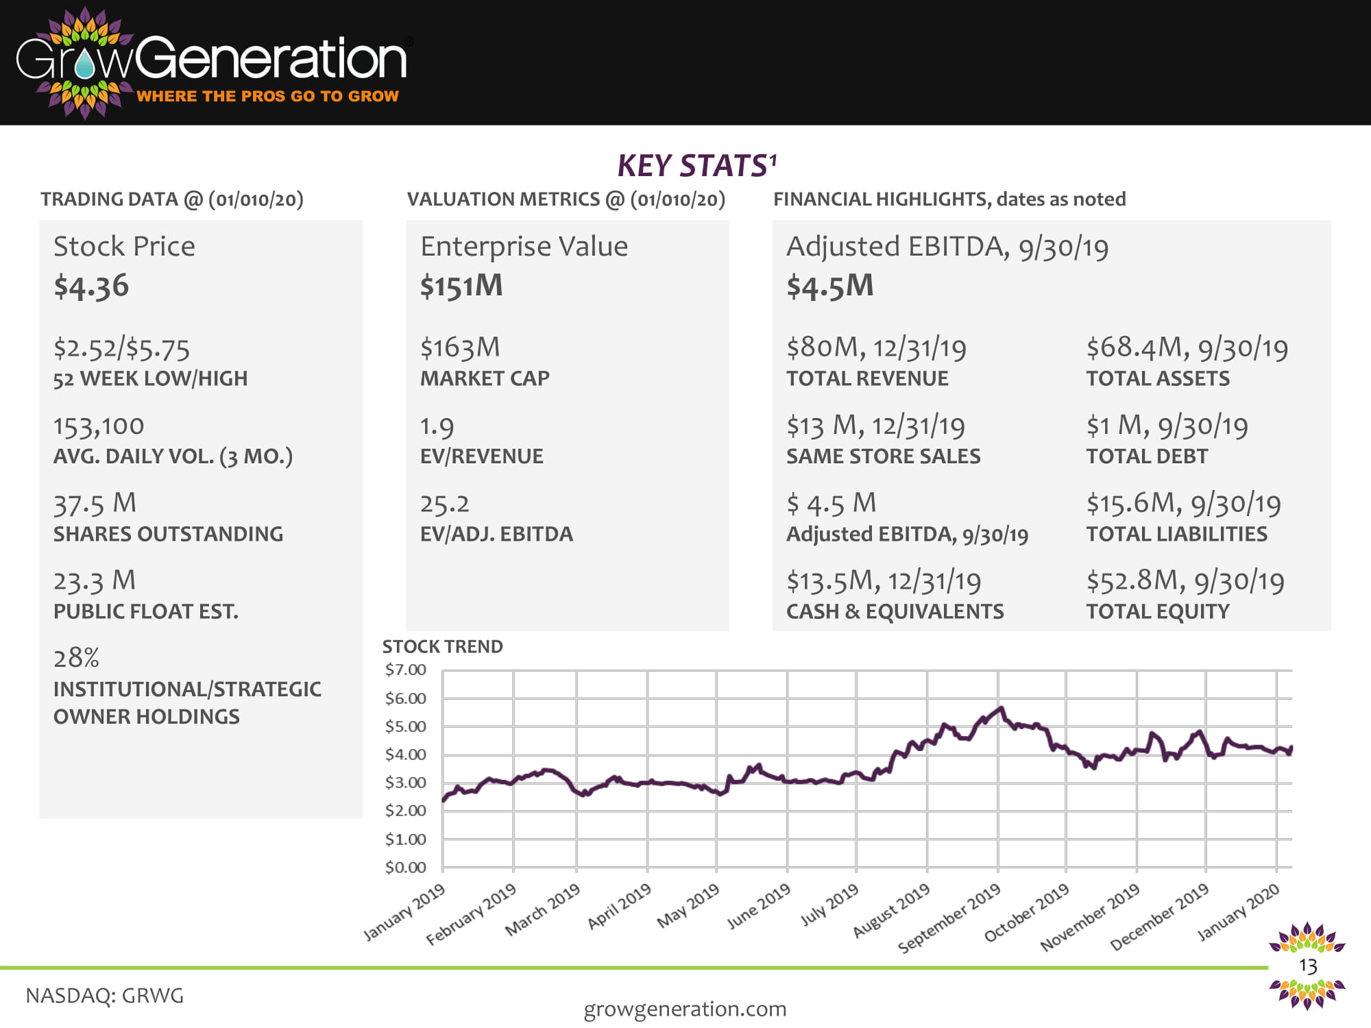Click the $7.00 label on the price axis
This screenshot has height=1028, width=1371.
coord(405,670)
